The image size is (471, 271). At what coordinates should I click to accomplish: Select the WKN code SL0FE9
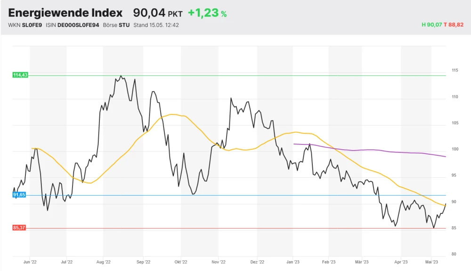click(32, 25)
